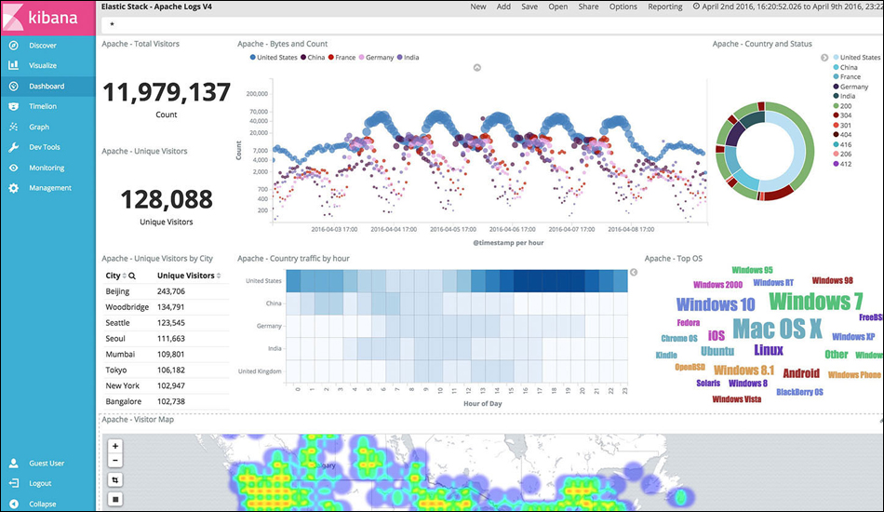Click Android in OS tag cloud

[x=801, y=373]
